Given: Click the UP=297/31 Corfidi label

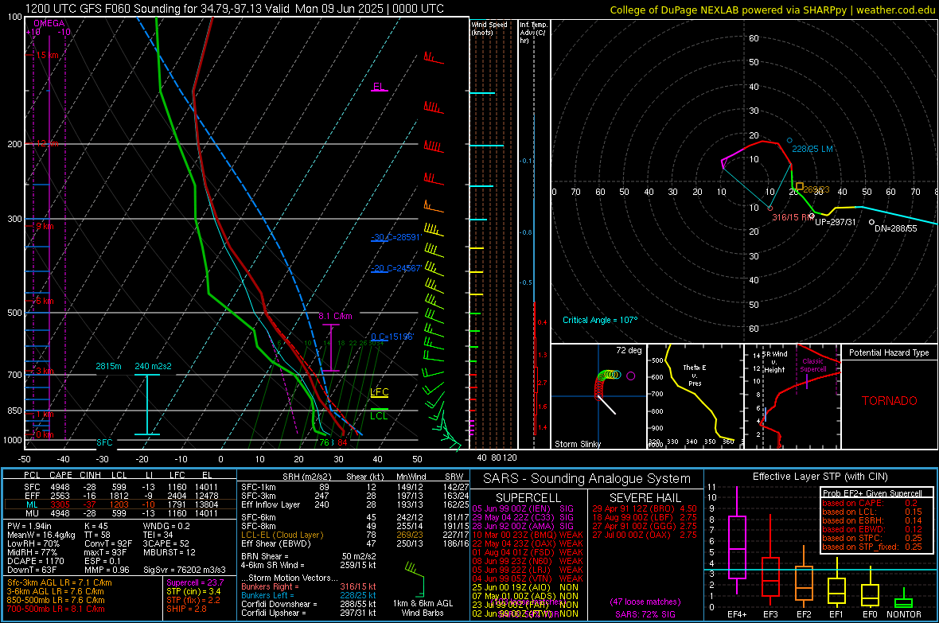Looking at the screenshot, I should (836, 222).
